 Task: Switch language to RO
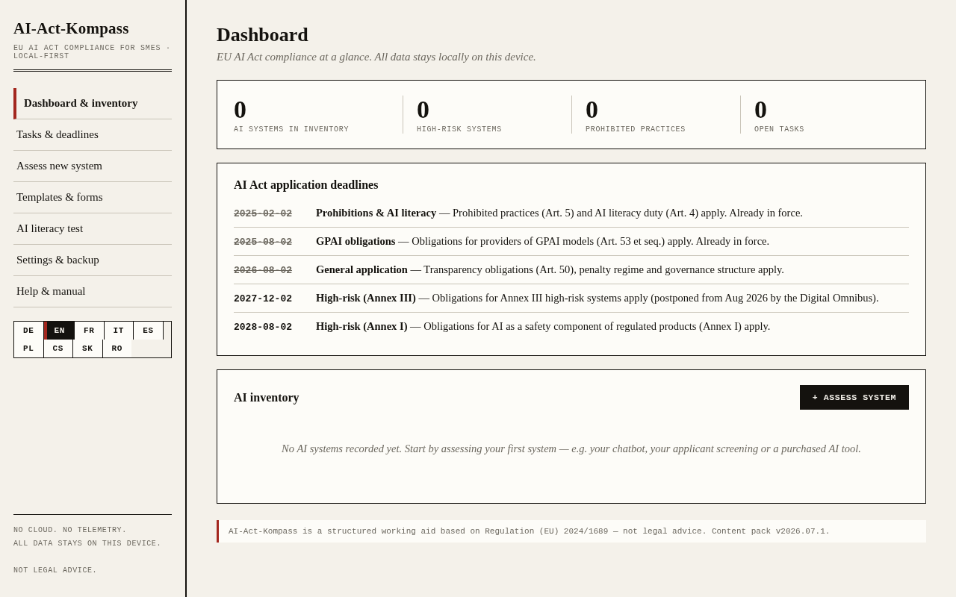coord(117,348)
